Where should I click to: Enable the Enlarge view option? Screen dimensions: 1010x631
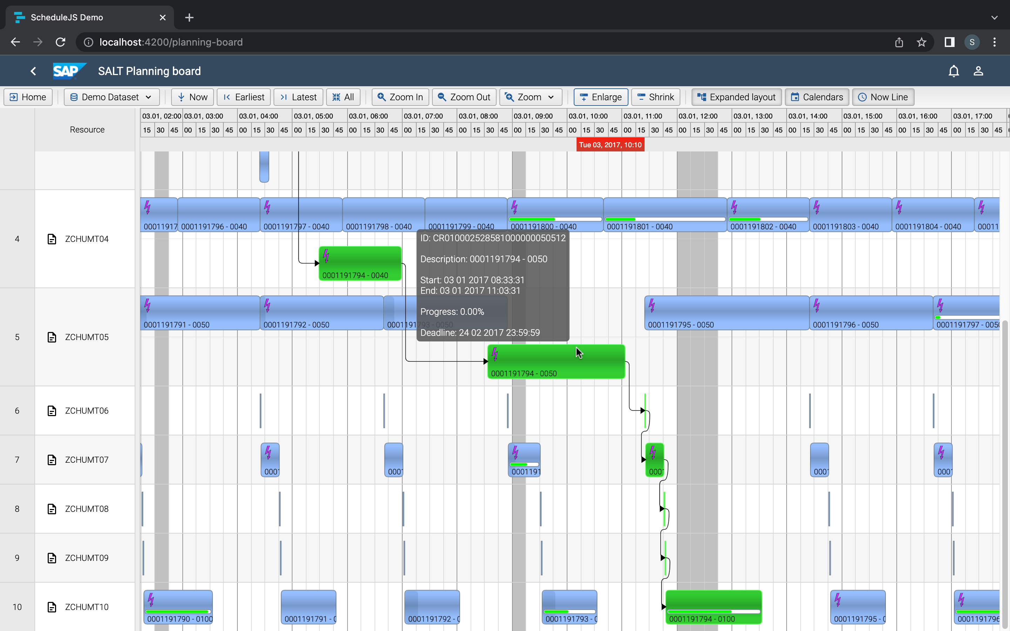[600, 97]
